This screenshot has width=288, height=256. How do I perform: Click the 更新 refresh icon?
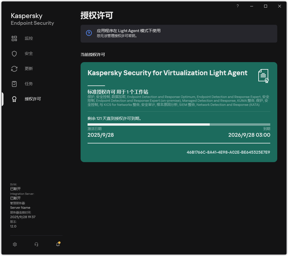pos(14,69)
